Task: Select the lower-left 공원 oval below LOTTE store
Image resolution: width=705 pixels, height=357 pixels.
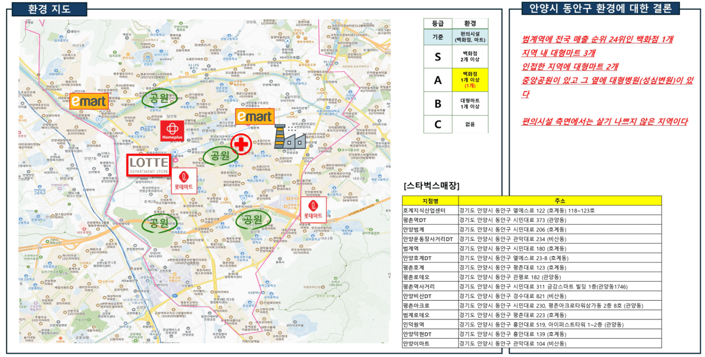Action: coord(159,223)
